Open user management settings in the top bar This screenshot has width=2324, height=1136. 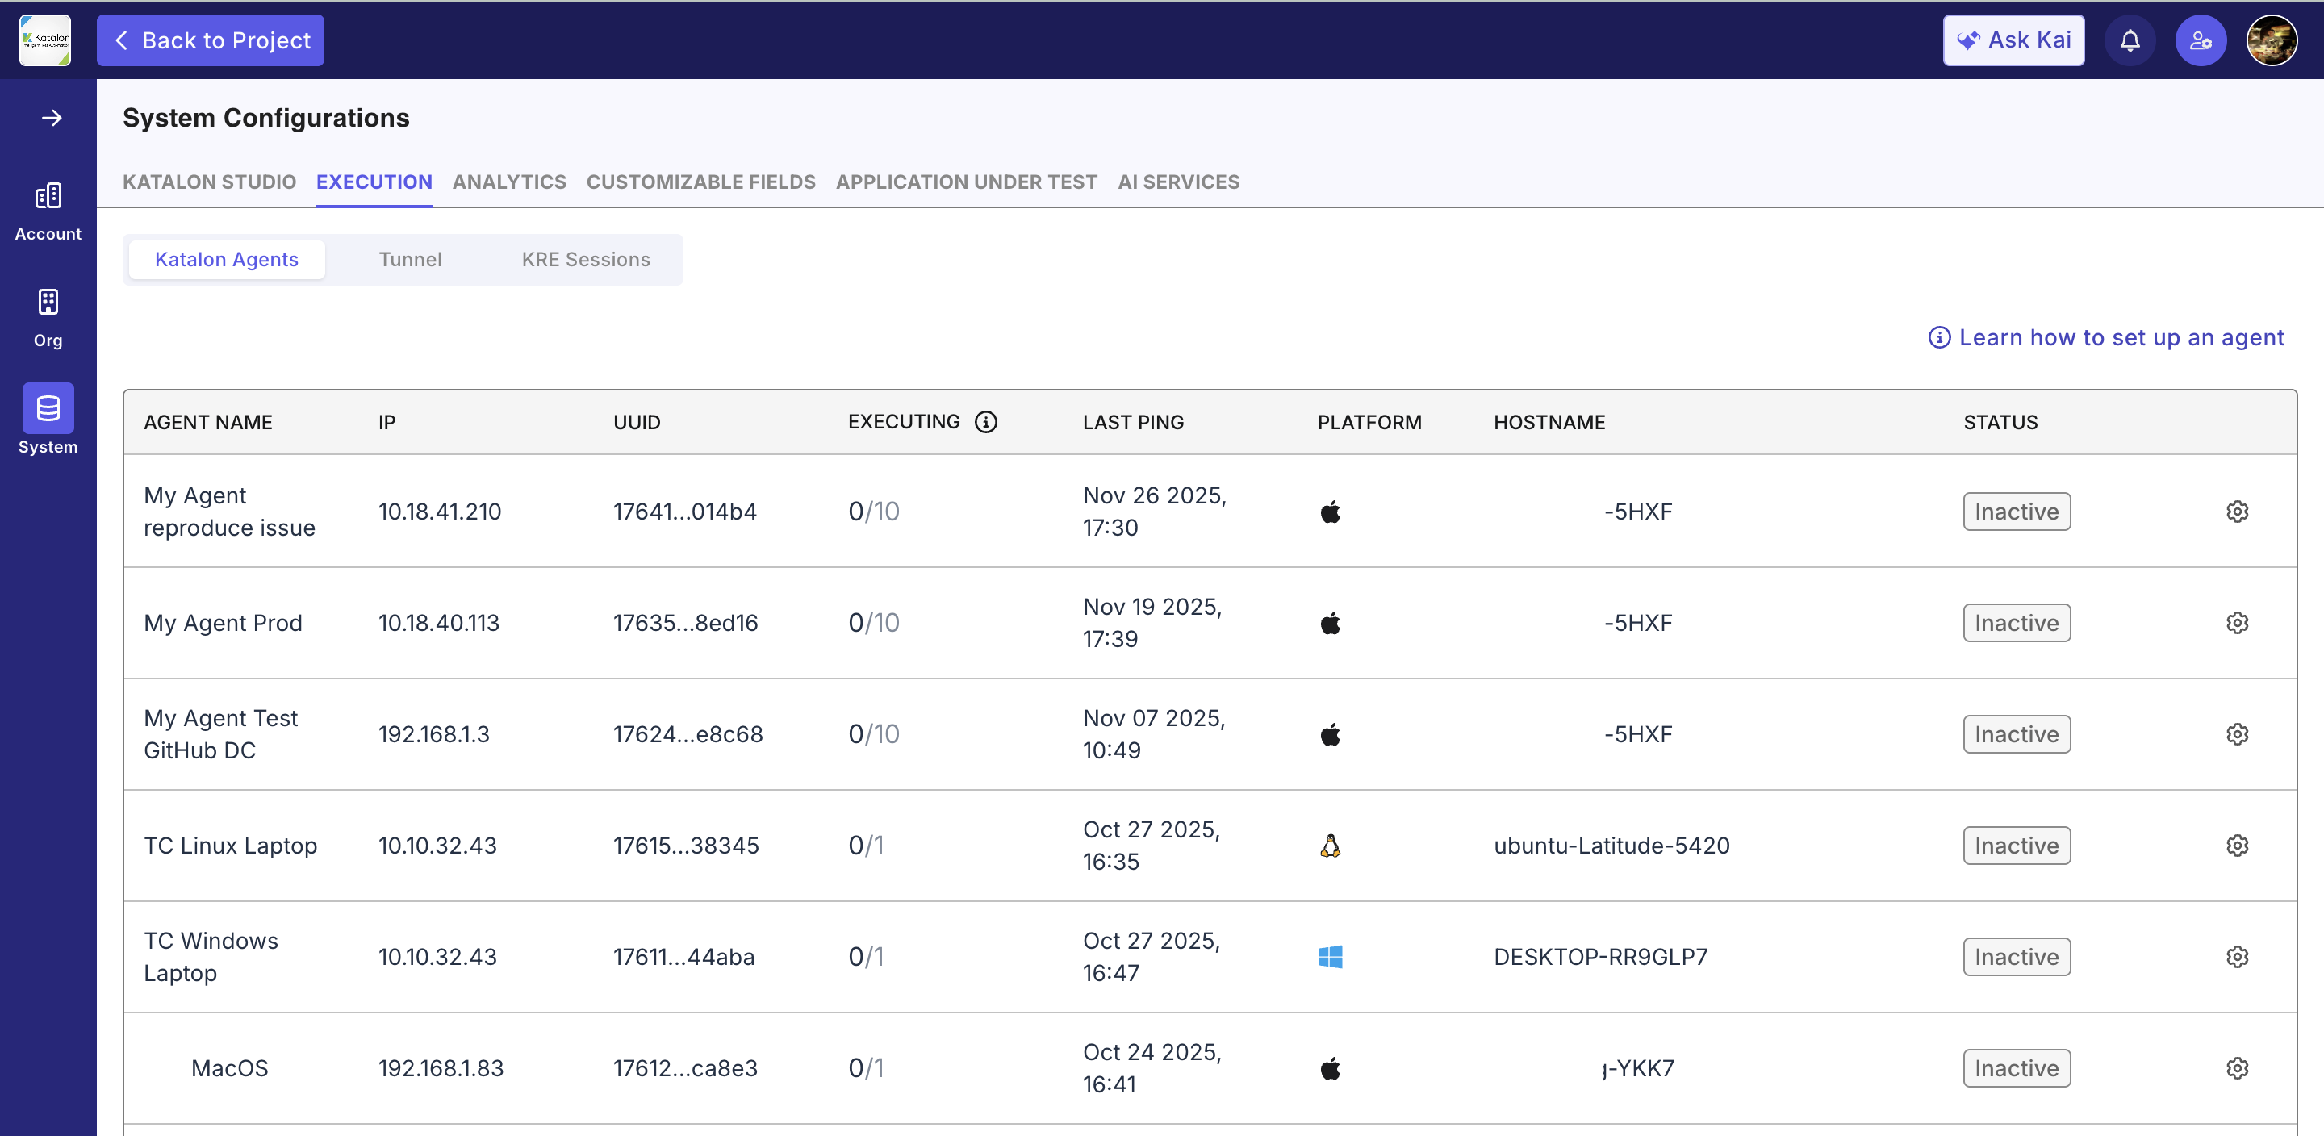point(2201,40)
